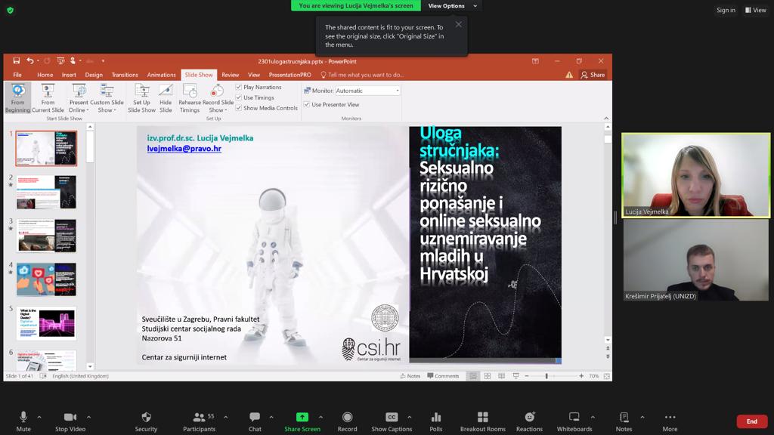Image resolution: width=774 pixels, height=435 pixels.
Task: Open the Animations ribbon tab
Action: click(x=161, y=75)
